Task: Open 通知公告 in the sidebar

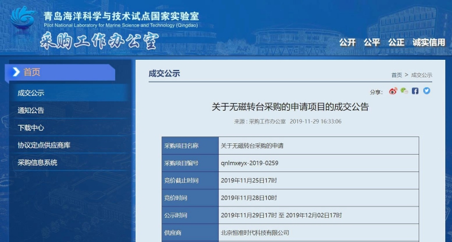Action: pos(31,111)
